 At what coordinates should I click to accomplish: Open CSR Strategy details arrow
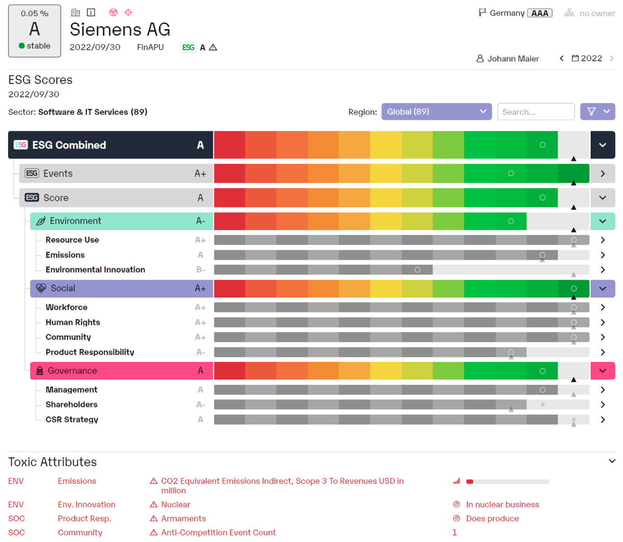(x=603, y=419)
